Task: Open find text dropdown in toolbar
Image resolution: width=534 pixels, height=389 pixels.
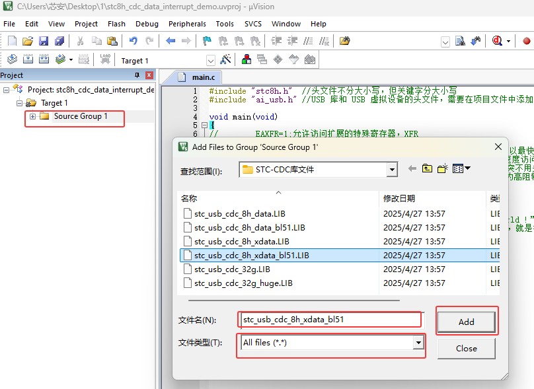Action: [x=445, y=42]
